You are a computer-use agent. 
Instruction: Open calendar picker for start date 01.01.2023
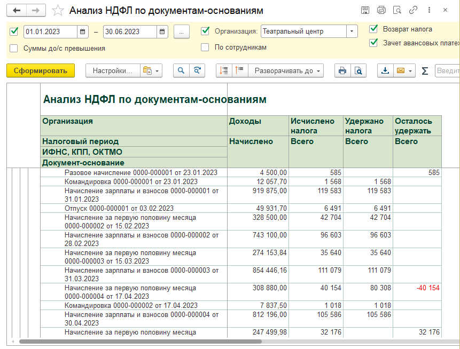(82, 31)
